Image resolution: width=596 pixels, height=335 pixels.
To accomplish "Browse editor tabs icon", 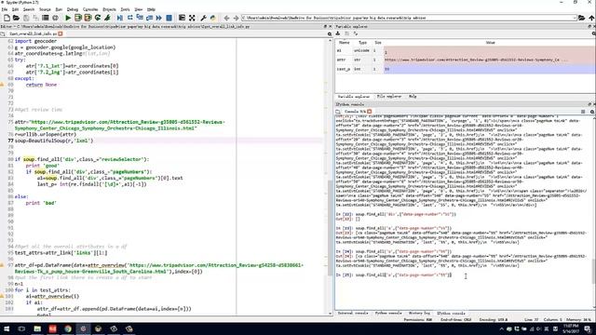I will (x=3, y=33).
